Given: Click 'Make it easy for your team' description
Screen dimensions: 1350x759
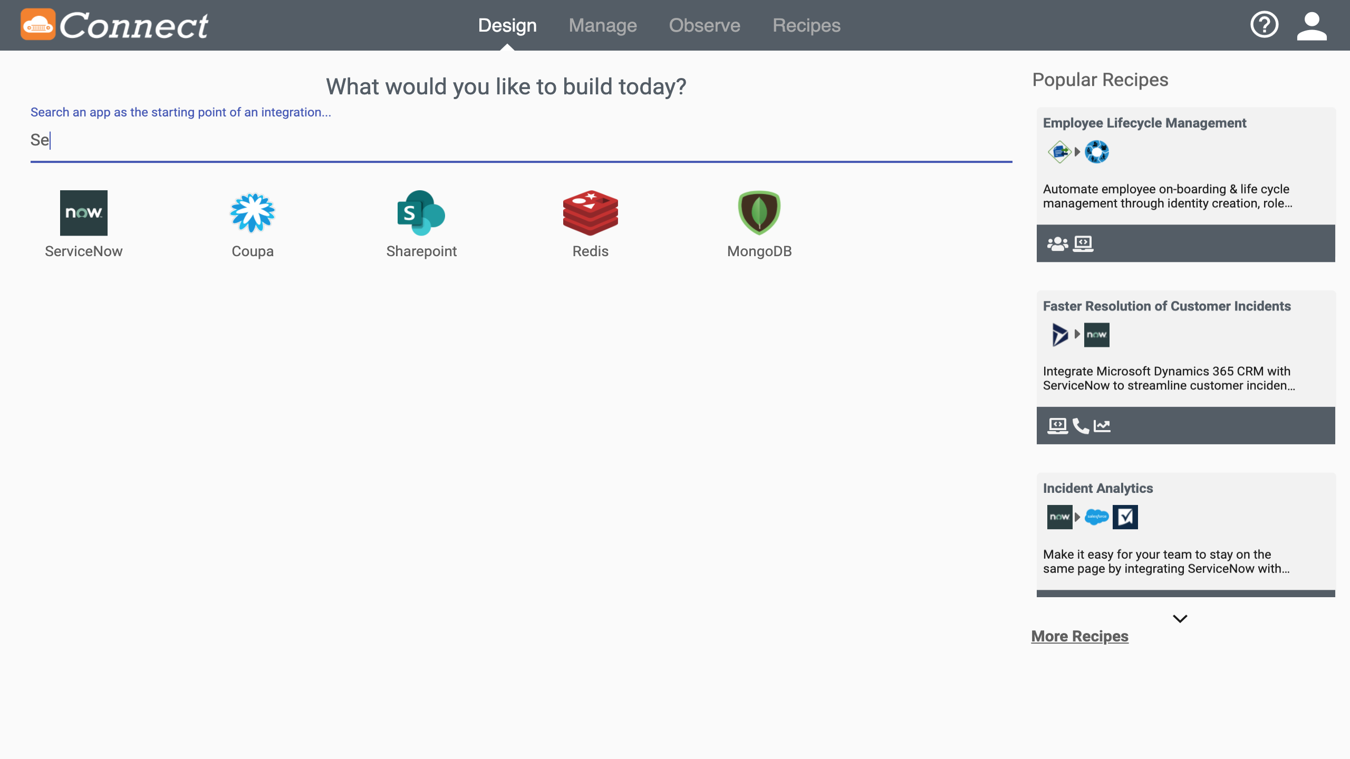Looking at the screenshot, I should coord(1166,561).
